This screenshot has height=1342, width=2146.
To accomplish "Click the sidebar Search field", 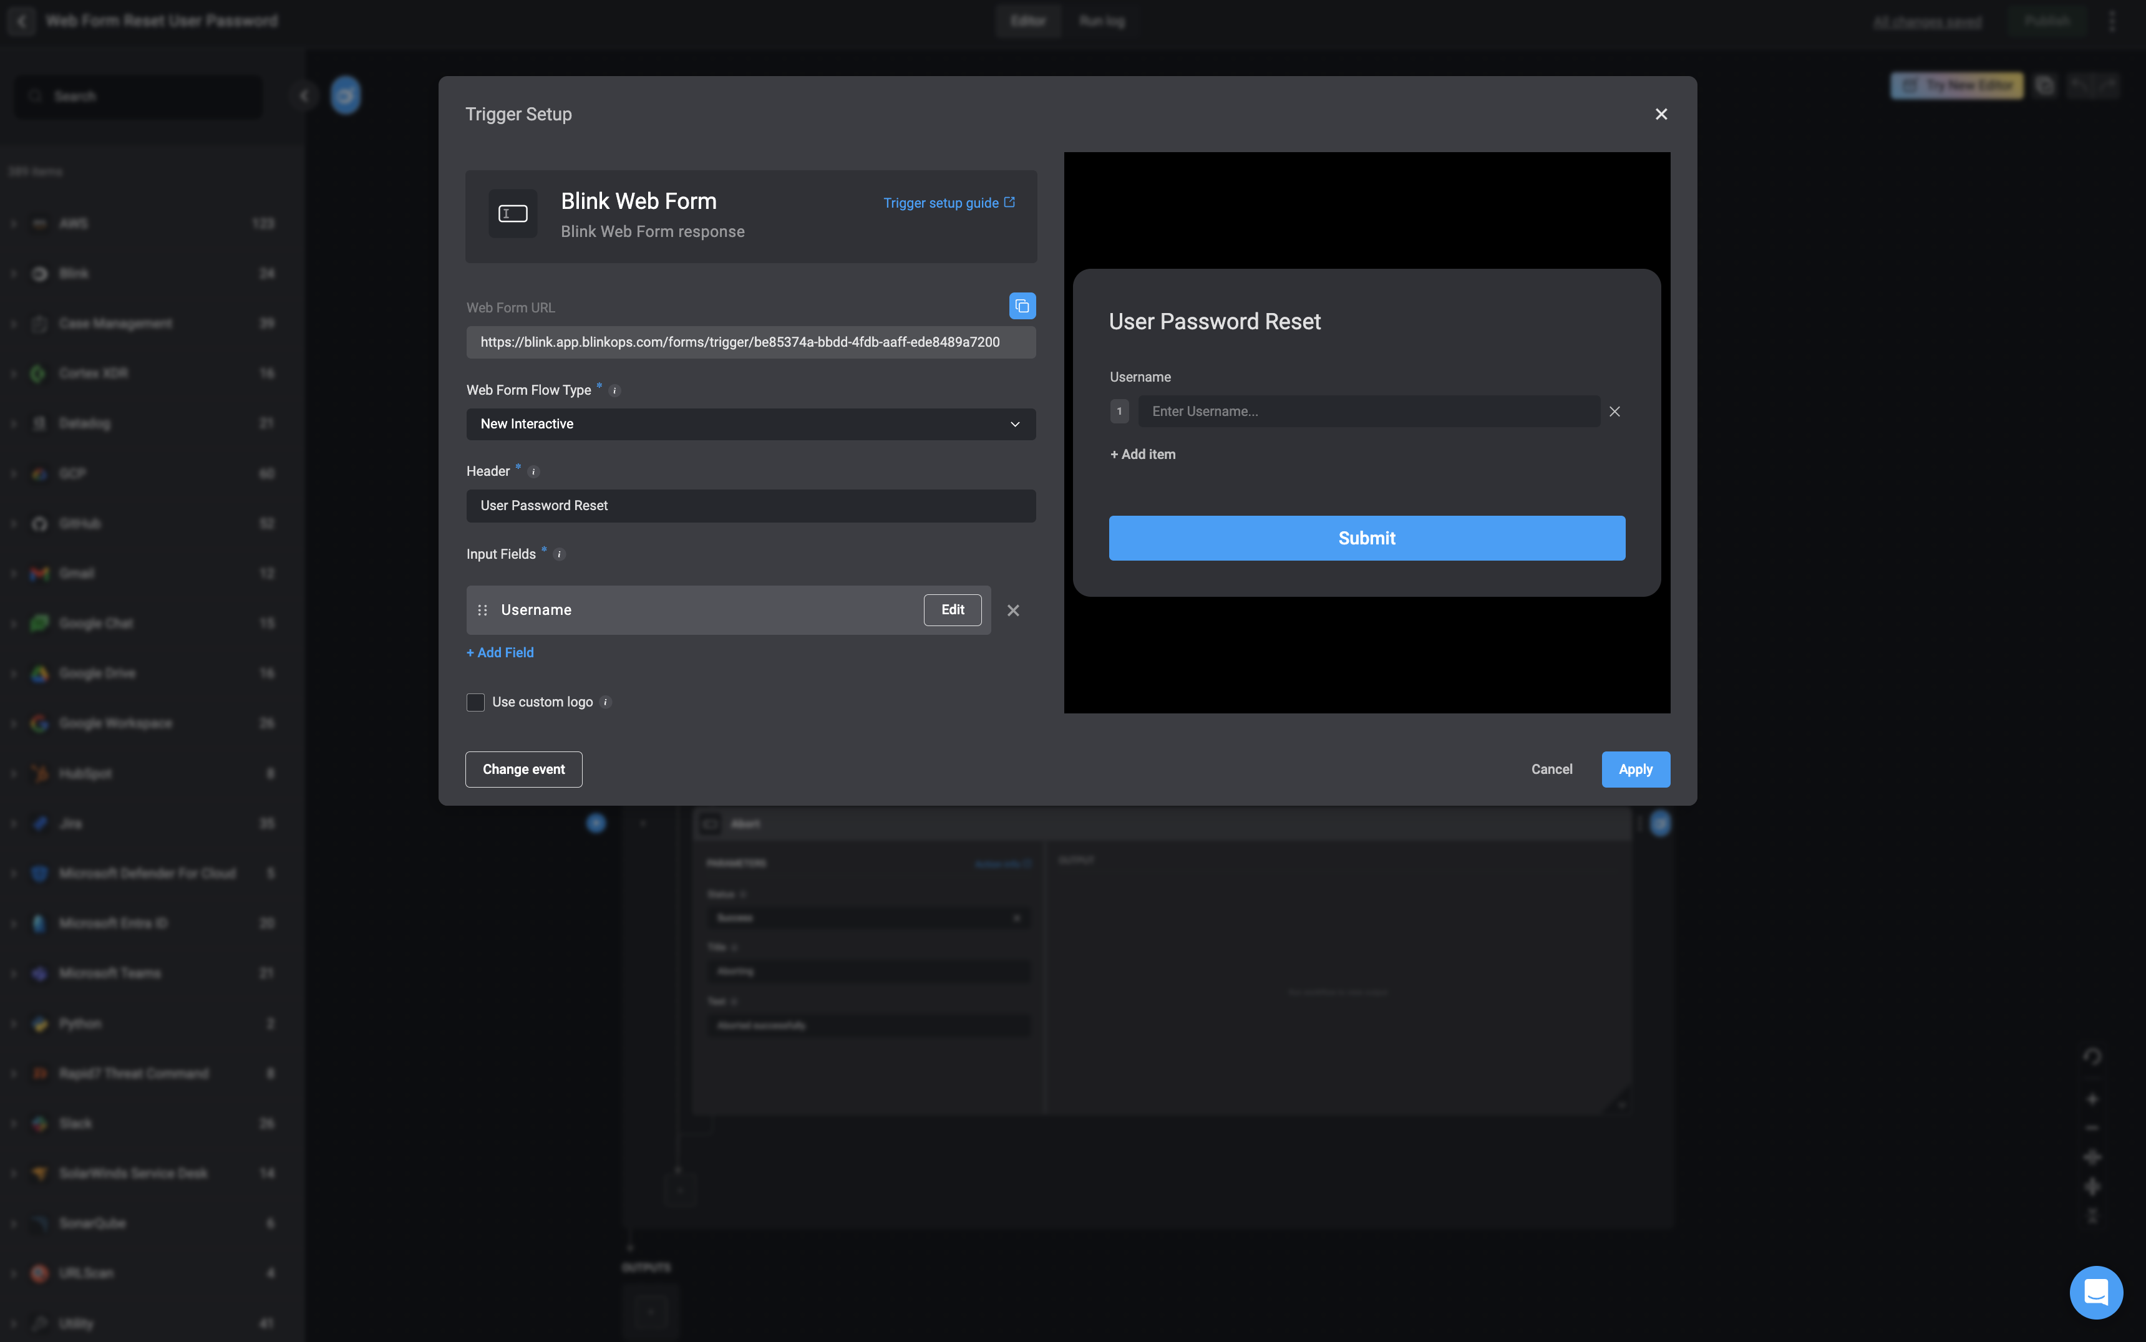I will tap(138, 97).
